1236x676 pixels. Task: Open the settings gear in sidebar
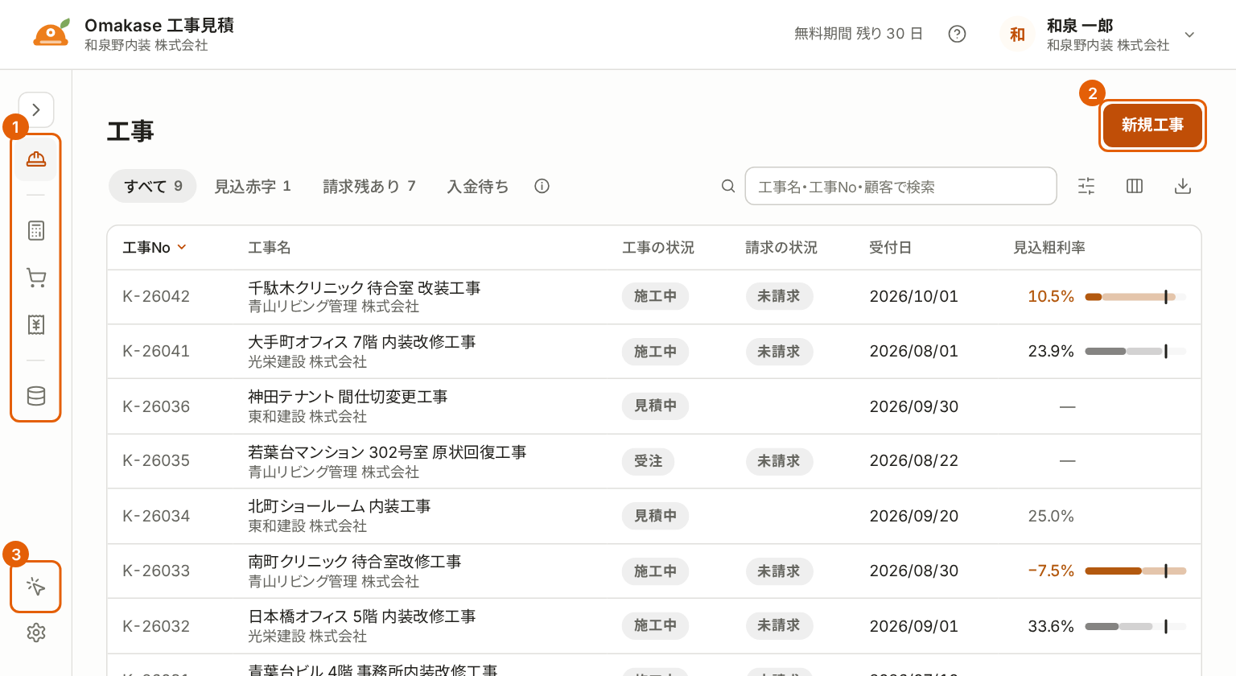click(x=36, y=633)
